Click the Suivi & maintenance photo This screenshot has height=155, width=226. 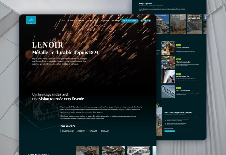coord(168,91)
